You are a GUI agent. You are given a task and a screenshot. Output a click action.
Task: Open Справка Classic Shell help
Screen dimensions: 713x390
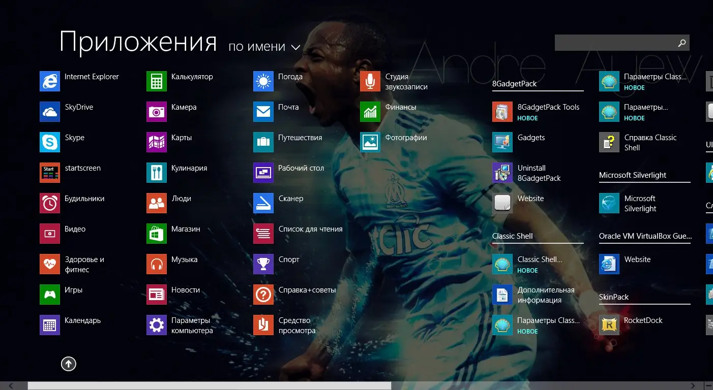click(638, 142)
